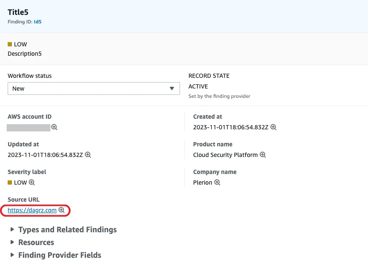The width and height of the screenshot is (368, 268).
Task: Click the Updated at timestamp value
Action: coord(45,155)
